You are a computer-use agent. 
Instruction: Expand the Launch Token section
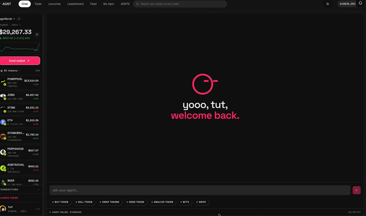coord(20,198)
